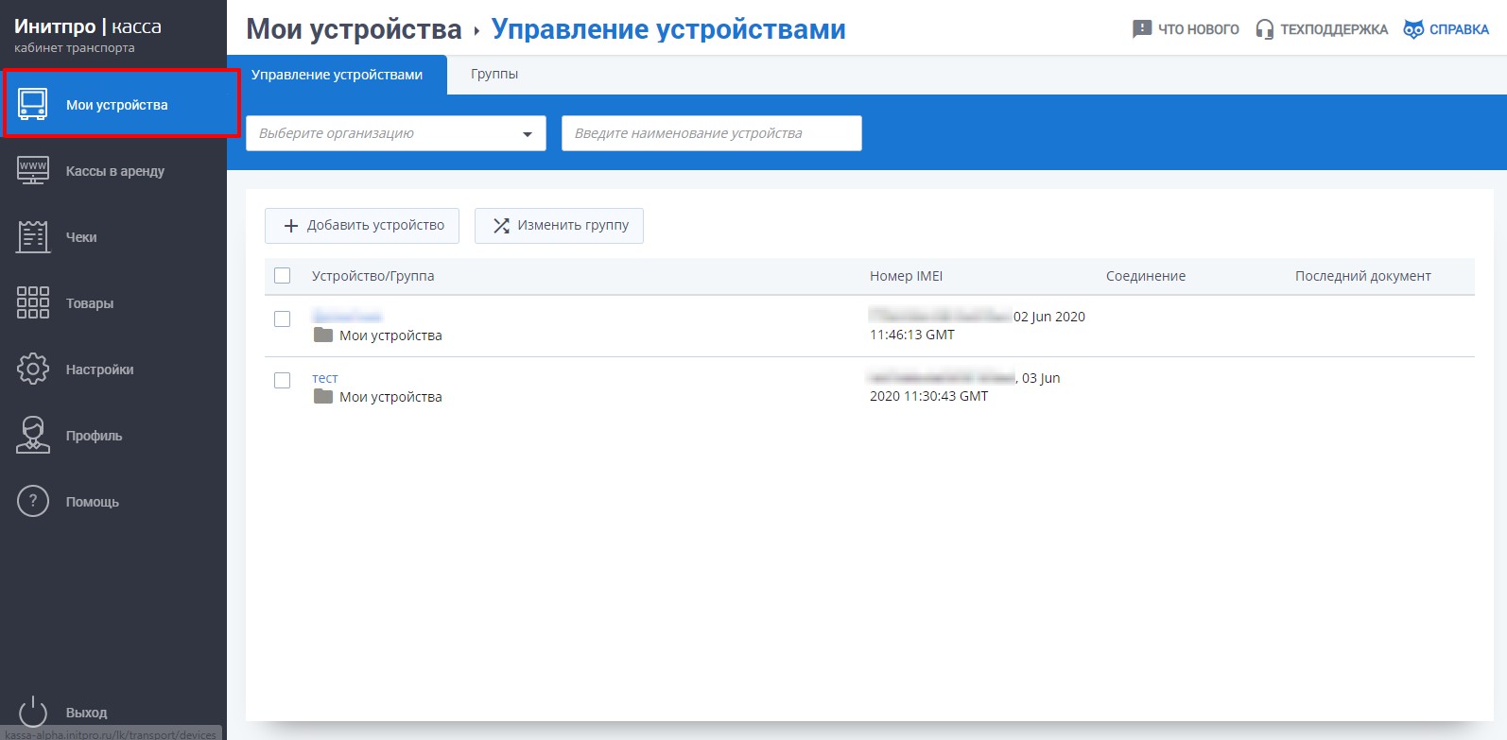Click the Выход power icon
The image size is (1507, 740).
coord(33,712)
